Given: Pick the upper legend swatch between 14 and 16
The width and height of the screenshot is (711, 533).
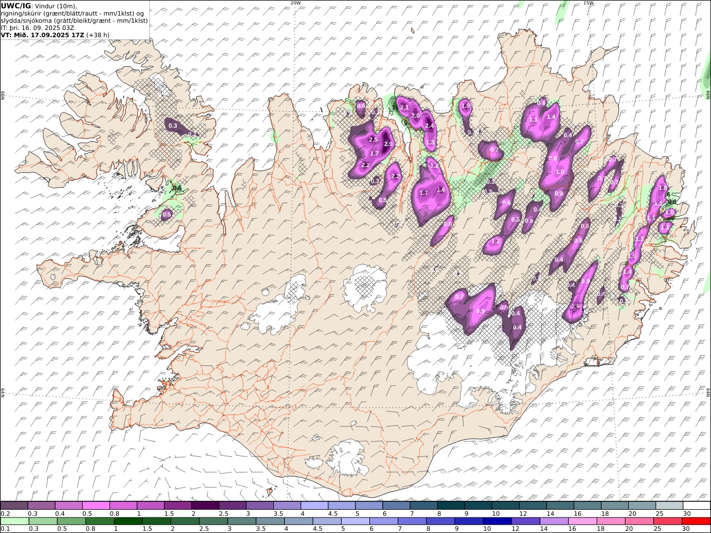Looking at the screenshot, I should (560, 505).
